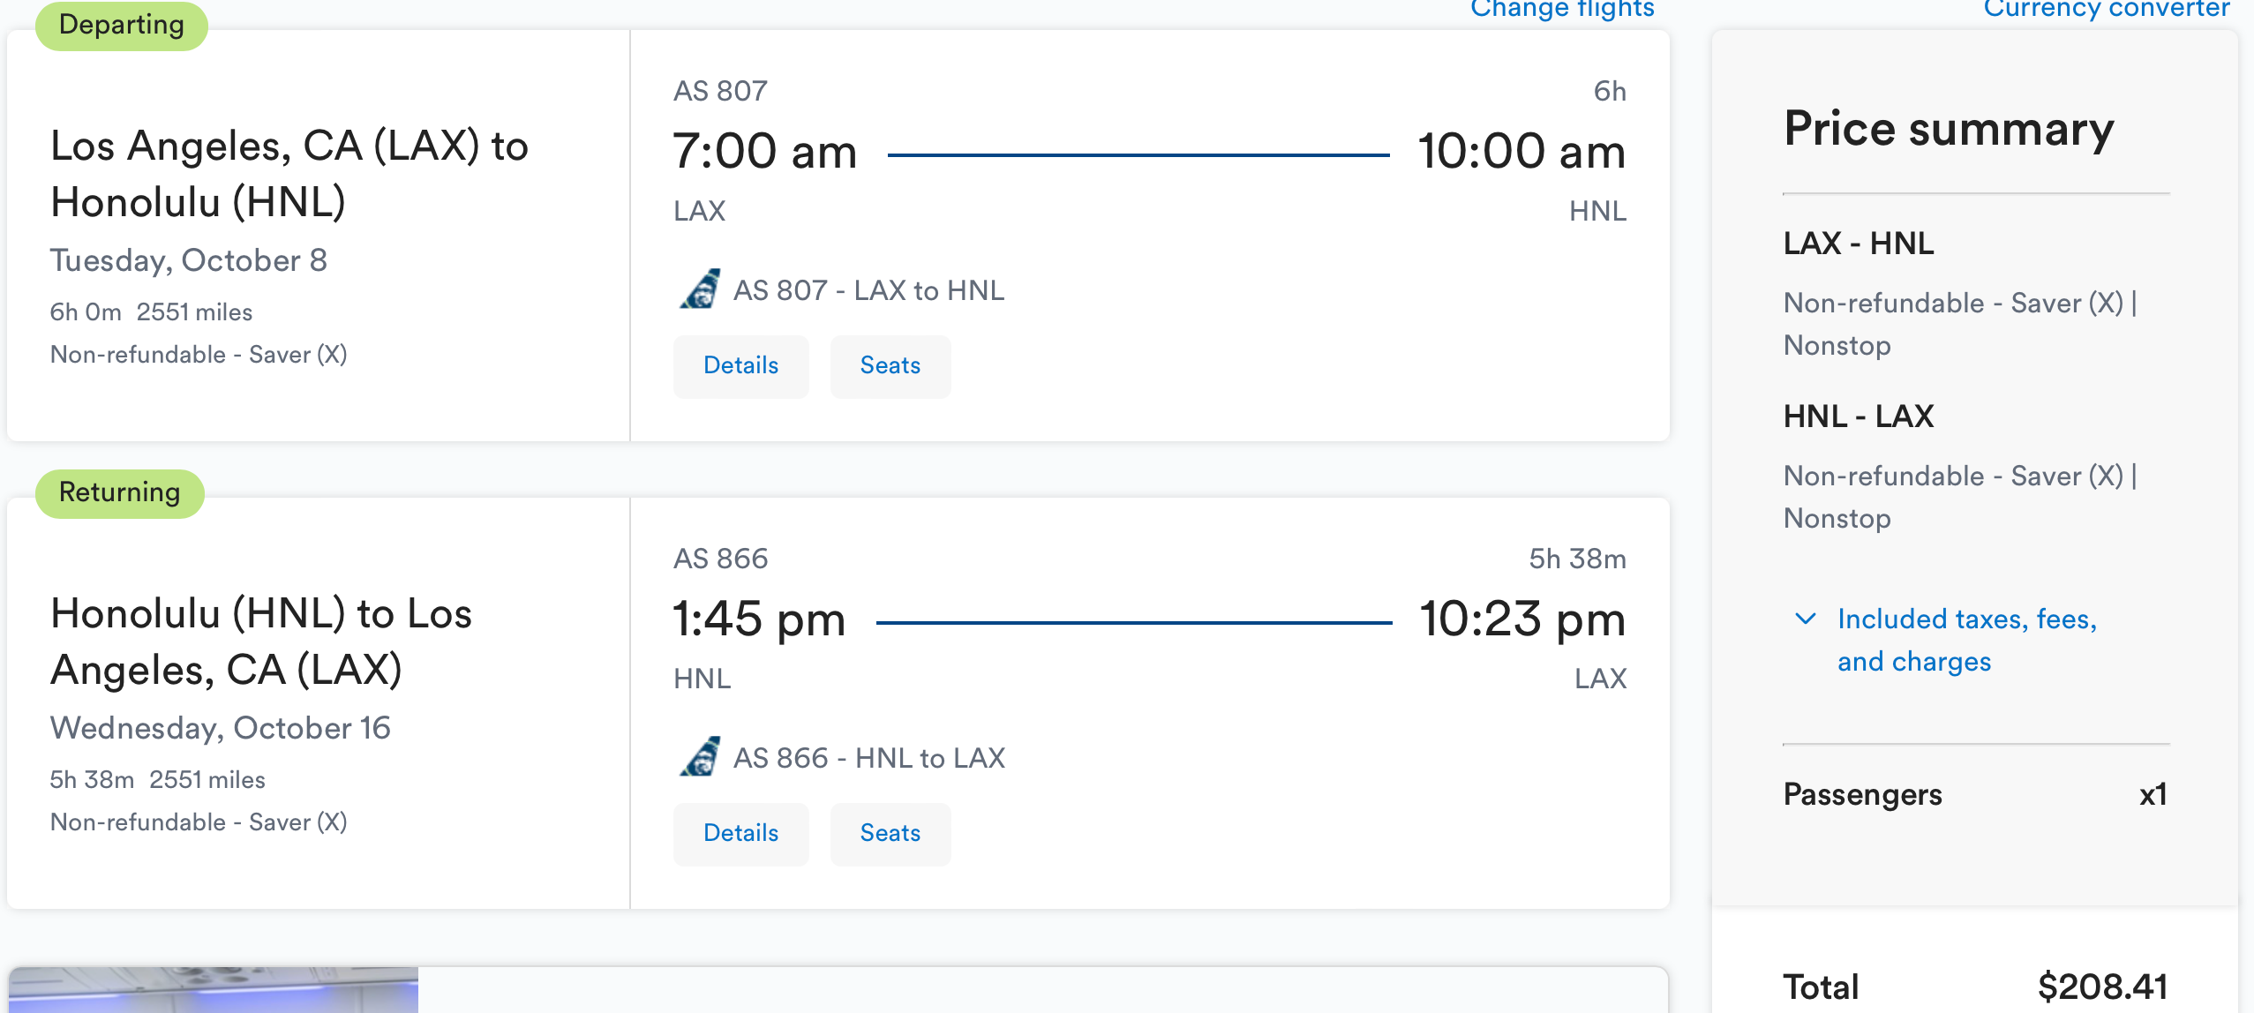
Task: Click the LAX to Honolulu route heading
Action: point(289,174)
